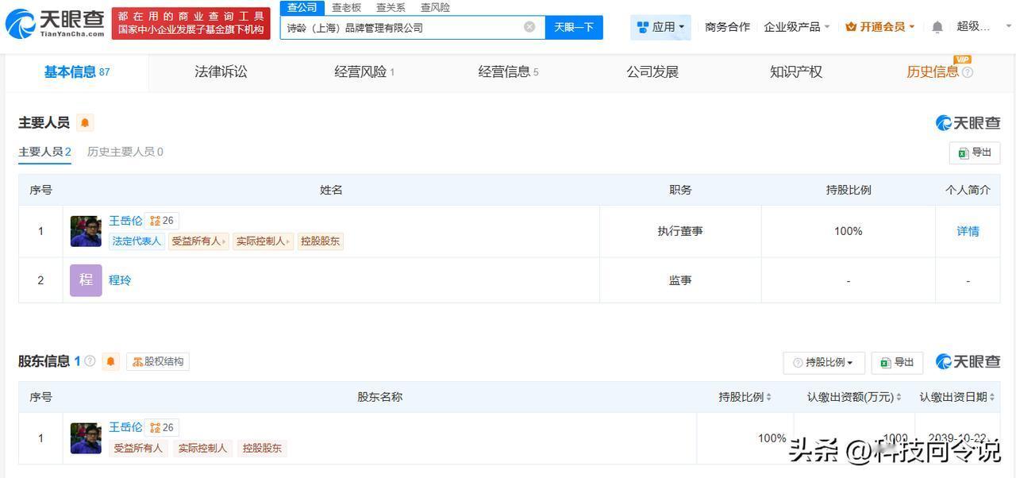The image size is (1016, 478).
Task: Switch to the 查风险 search tab
Action: click(435, 7)
